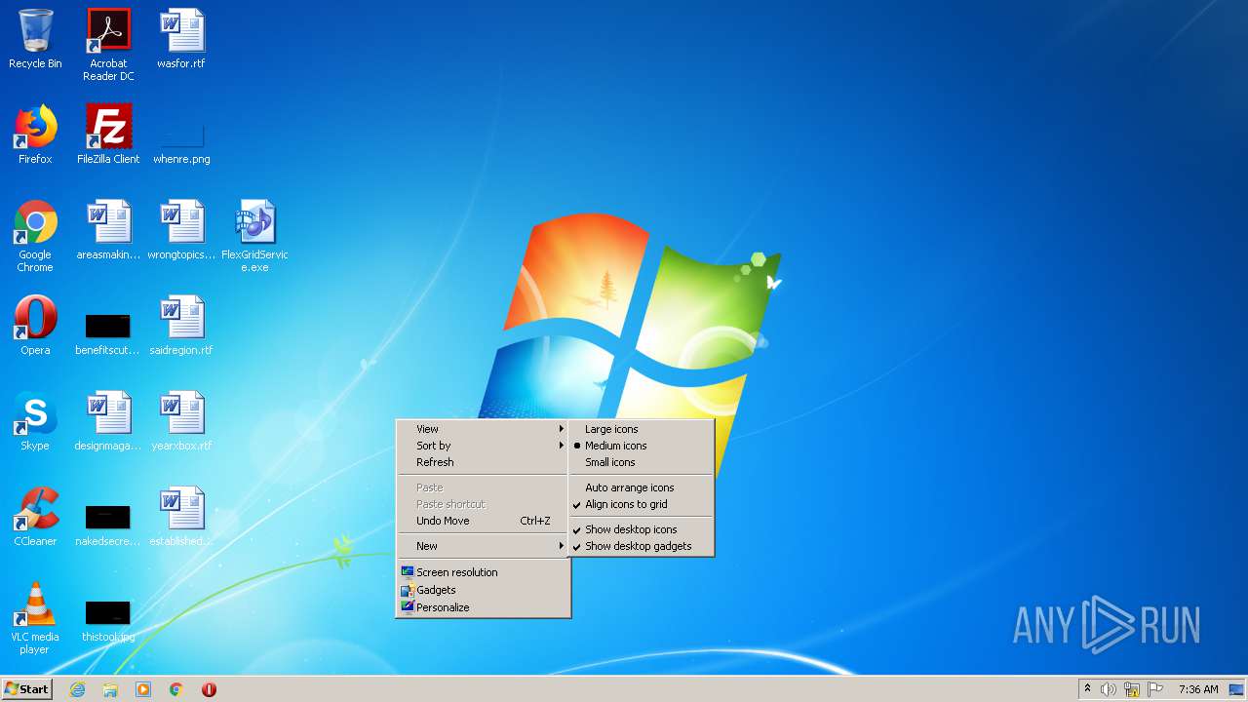Viewport: 1248px width, 702px height.
Task: Select the Acrobat Reader DC shortcut
Action: coord(108,45)
